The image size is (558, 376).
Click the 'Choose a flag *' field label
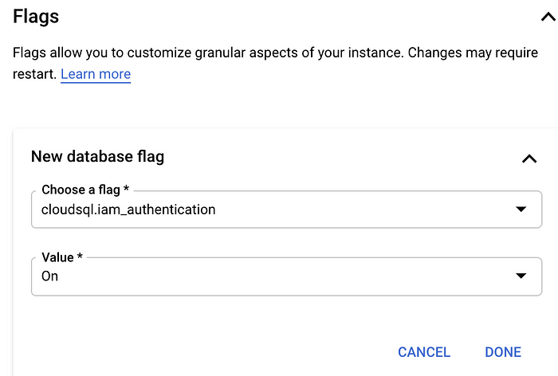click(x=85, y=190)
